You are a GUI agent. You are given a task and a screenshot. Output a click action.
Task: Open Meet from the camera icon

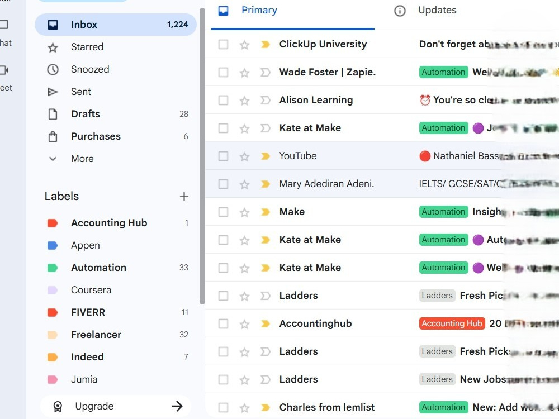click(x=4, y=70)
